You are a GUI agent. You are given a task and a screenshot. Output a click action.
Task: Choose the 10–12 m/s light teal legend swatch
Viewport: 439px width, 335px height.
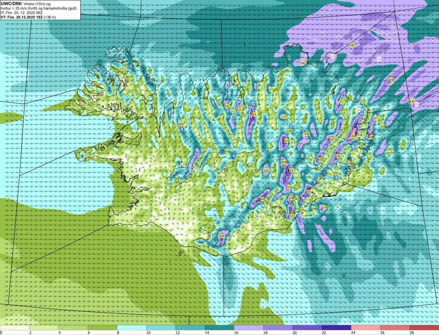point(161,327)
